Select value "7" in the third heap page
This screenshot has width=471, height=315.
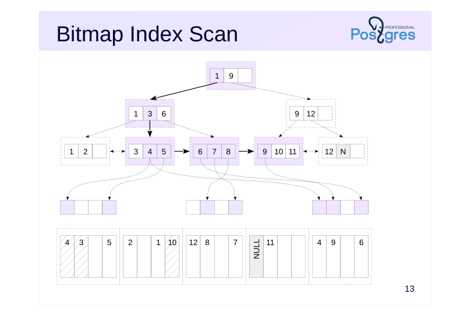point(235,256)
